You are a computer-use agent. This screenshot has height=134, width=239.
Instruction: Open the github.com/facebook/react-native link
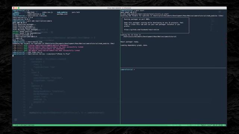(142, 30)
